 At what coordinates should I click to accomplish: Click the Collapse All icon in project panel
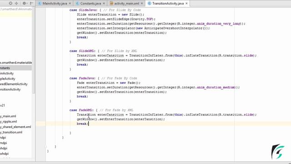click(16, 3)
